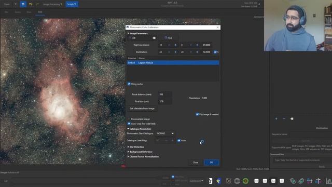Switch to the Blue channel tab
This screenshot has height=187, width=332.
(x=29, y=12)
